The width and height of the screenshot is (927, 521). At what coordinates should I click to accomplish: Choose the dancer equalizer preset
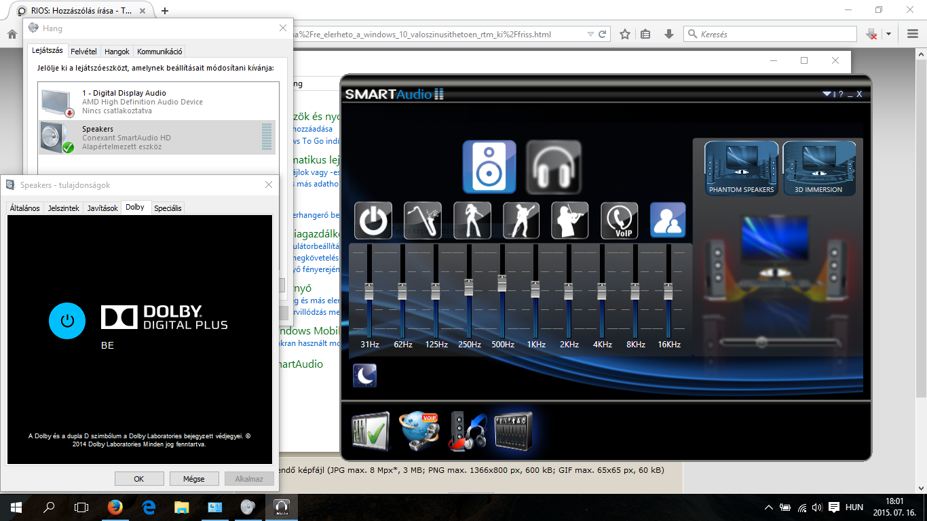472,220
